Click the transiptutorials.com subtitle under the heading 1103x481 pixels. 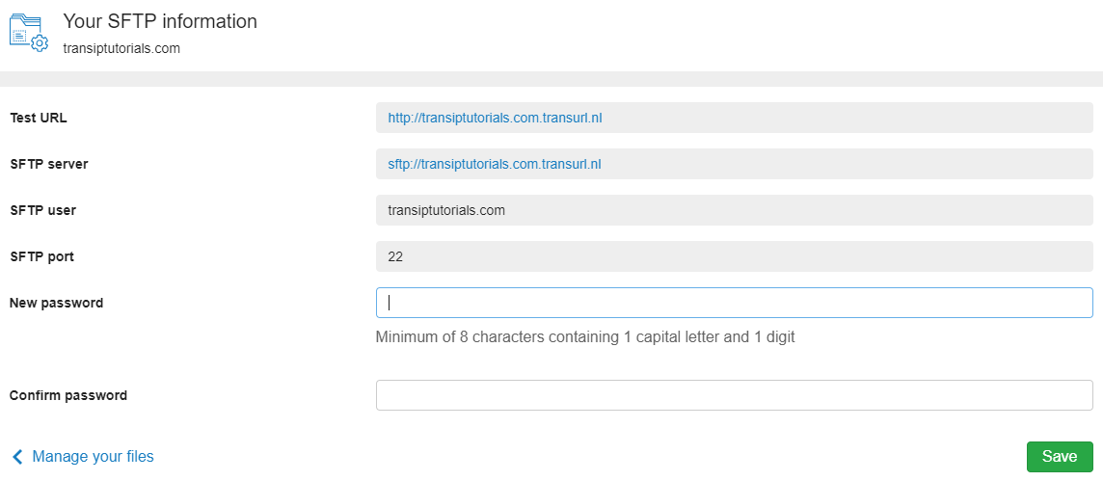tap(121, 48)
